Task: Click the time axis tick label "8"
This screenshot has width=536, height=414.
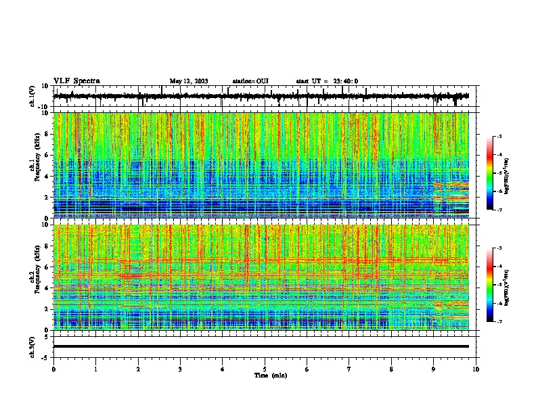Action: (391, 369)
